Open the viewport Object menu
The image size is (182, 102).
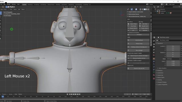click(23, 9)
